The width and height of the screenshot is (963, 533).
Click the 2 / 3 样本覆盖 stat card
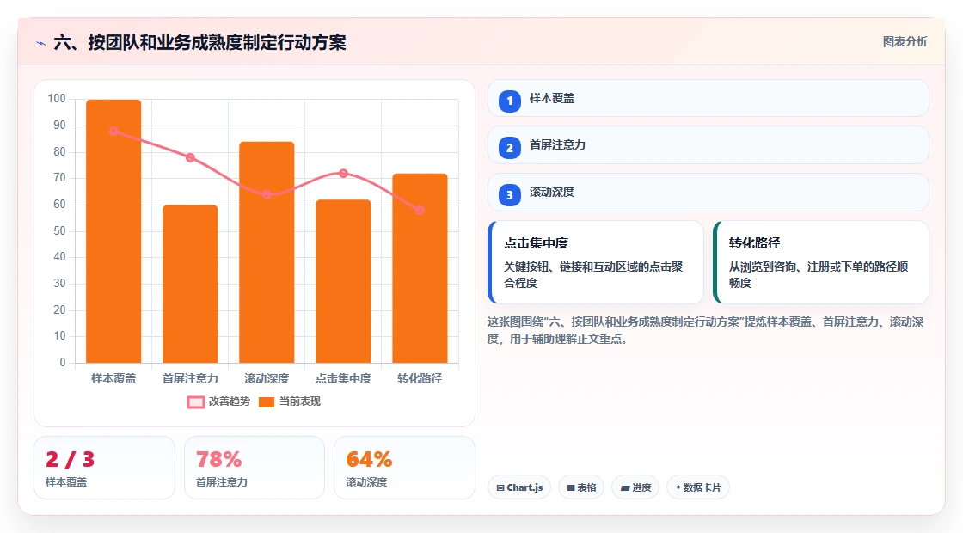point(104,468)
